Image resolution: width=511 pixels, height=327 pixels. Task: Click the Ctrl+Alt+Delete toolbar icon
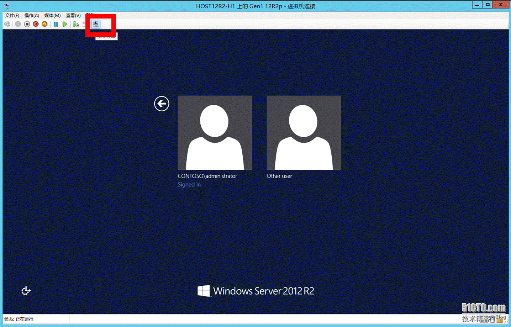[7, 24]
